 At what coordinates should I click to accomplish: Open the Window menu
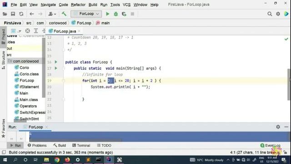140,5
